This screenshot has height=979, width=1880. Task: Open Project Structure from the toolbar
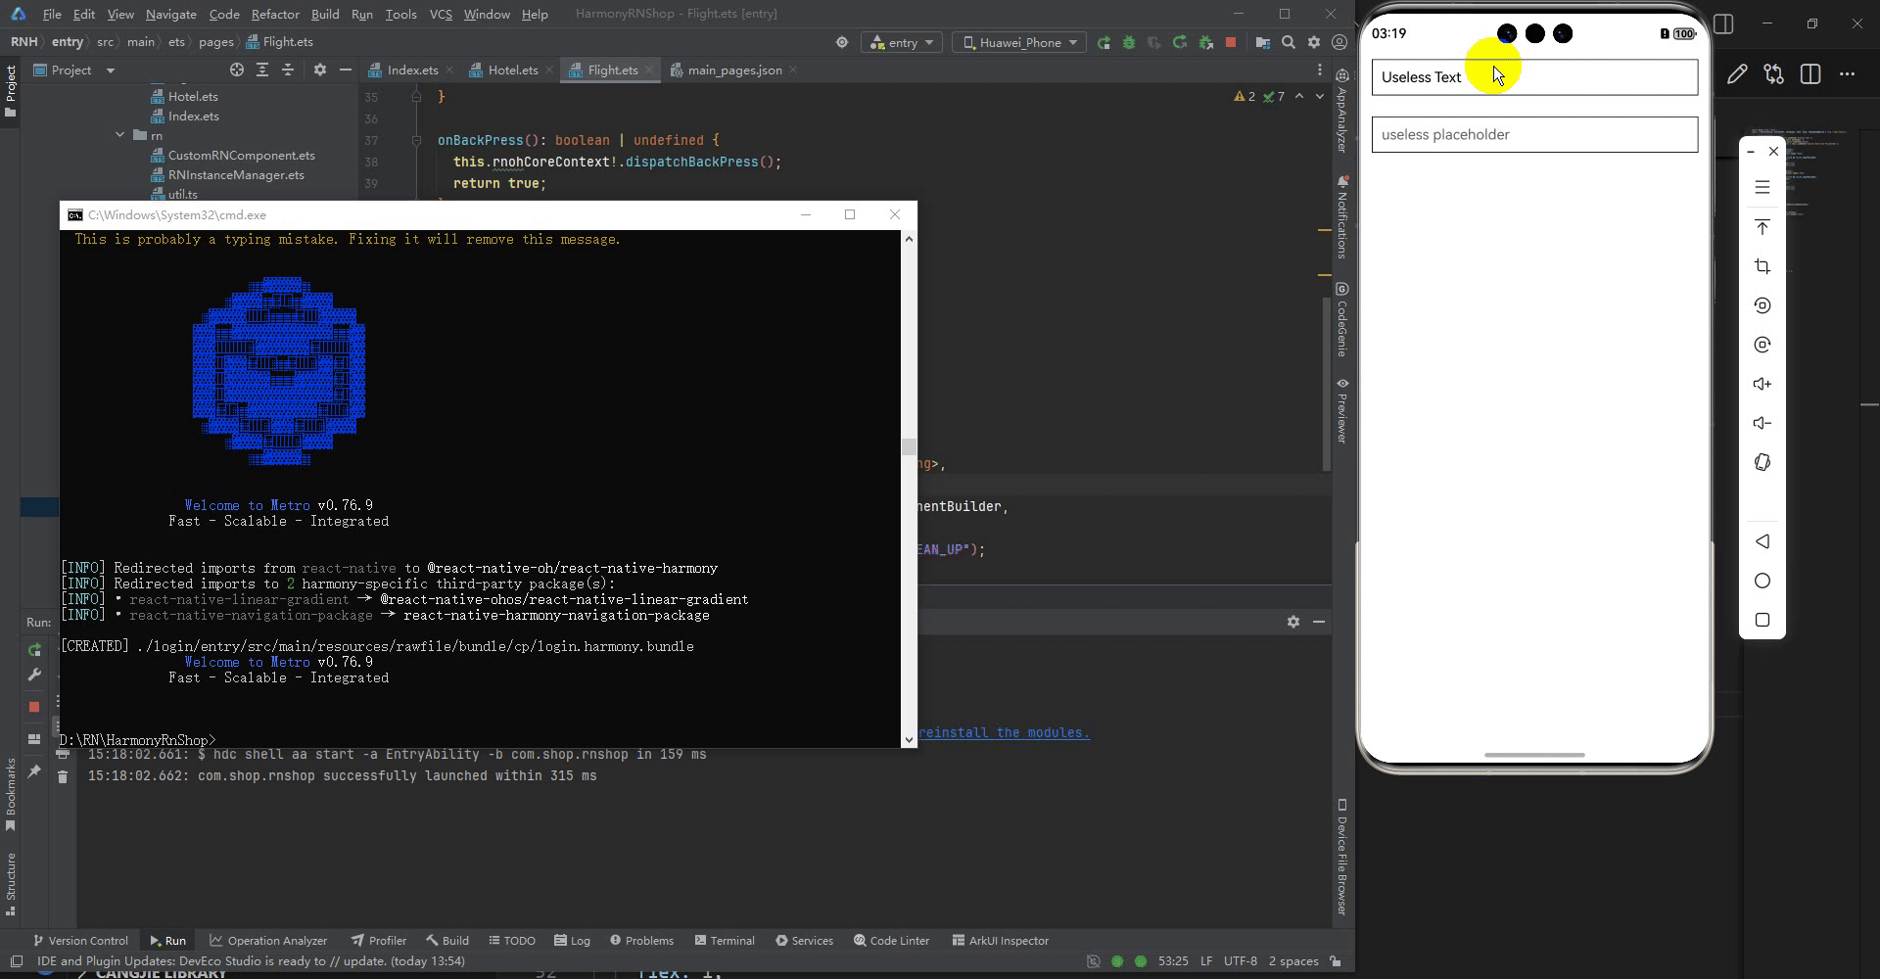[1262, 42]
